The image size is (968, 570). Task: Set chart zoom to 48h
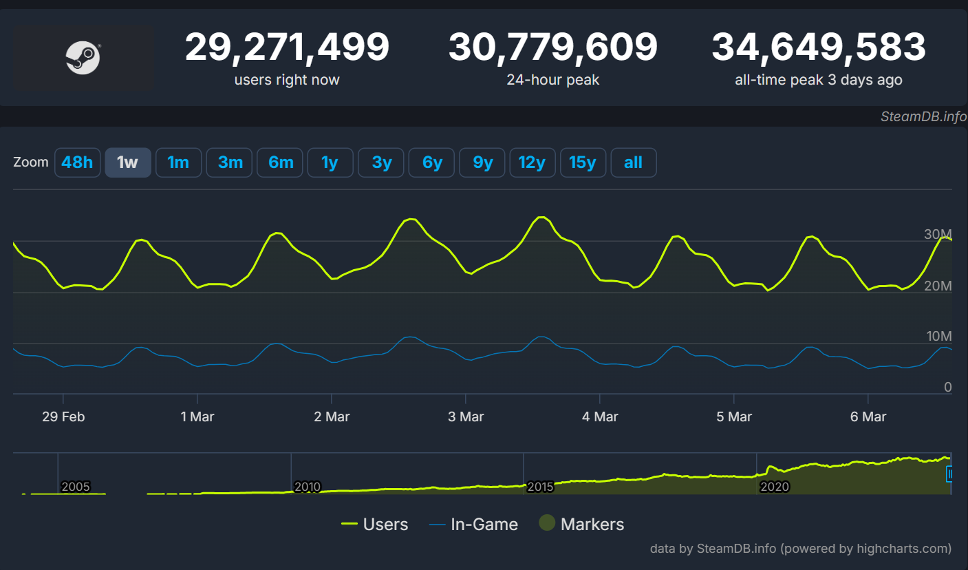pyautogui.click(x=77, y=162)
